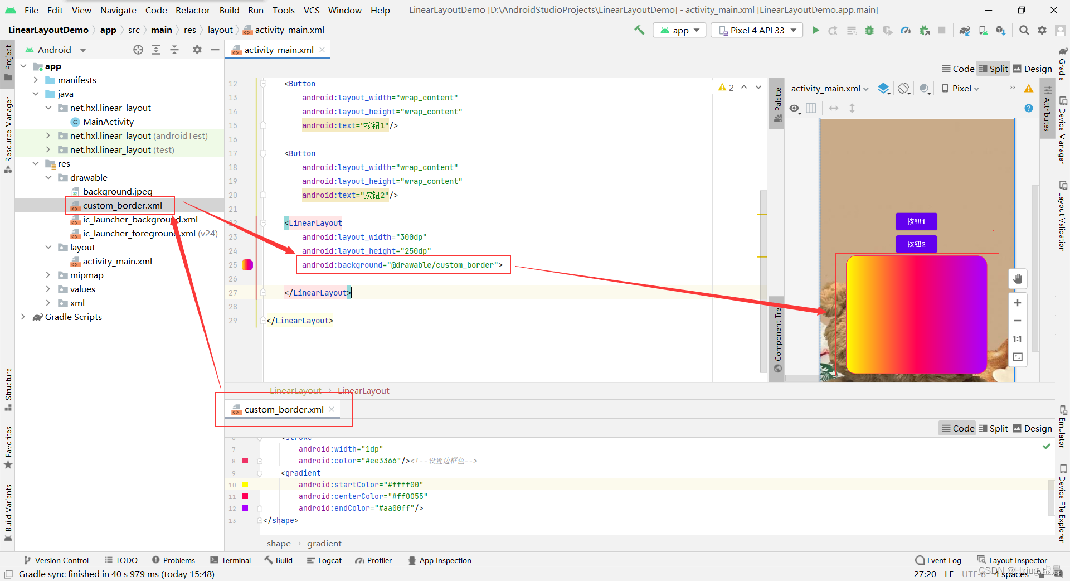Screen dimensions: 1070x581
Task: Switch activity_main editor to Code view
Action: point(958,69)
